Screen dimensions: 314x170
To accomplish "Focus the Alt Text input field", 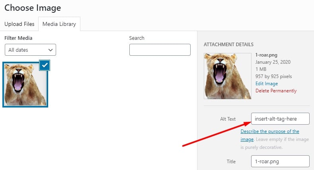I will [x=280, y=119].
